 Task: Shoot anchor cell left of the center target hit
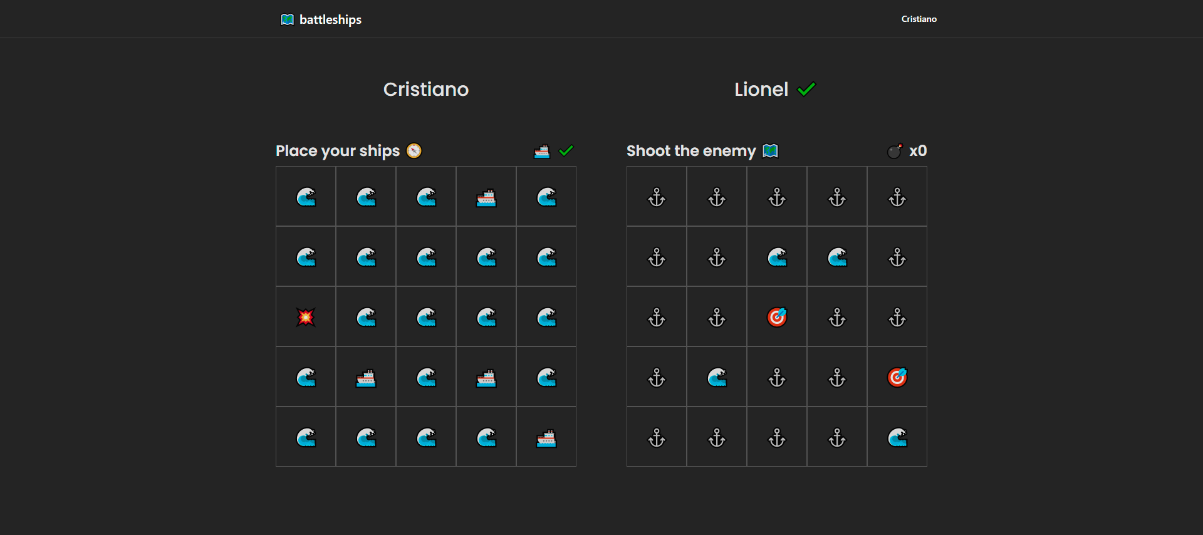[717, 317]
